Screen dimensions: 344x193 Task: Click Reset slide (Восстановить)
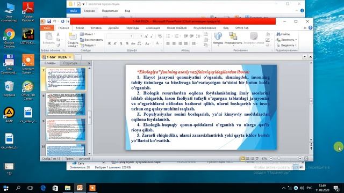[91, 40]
